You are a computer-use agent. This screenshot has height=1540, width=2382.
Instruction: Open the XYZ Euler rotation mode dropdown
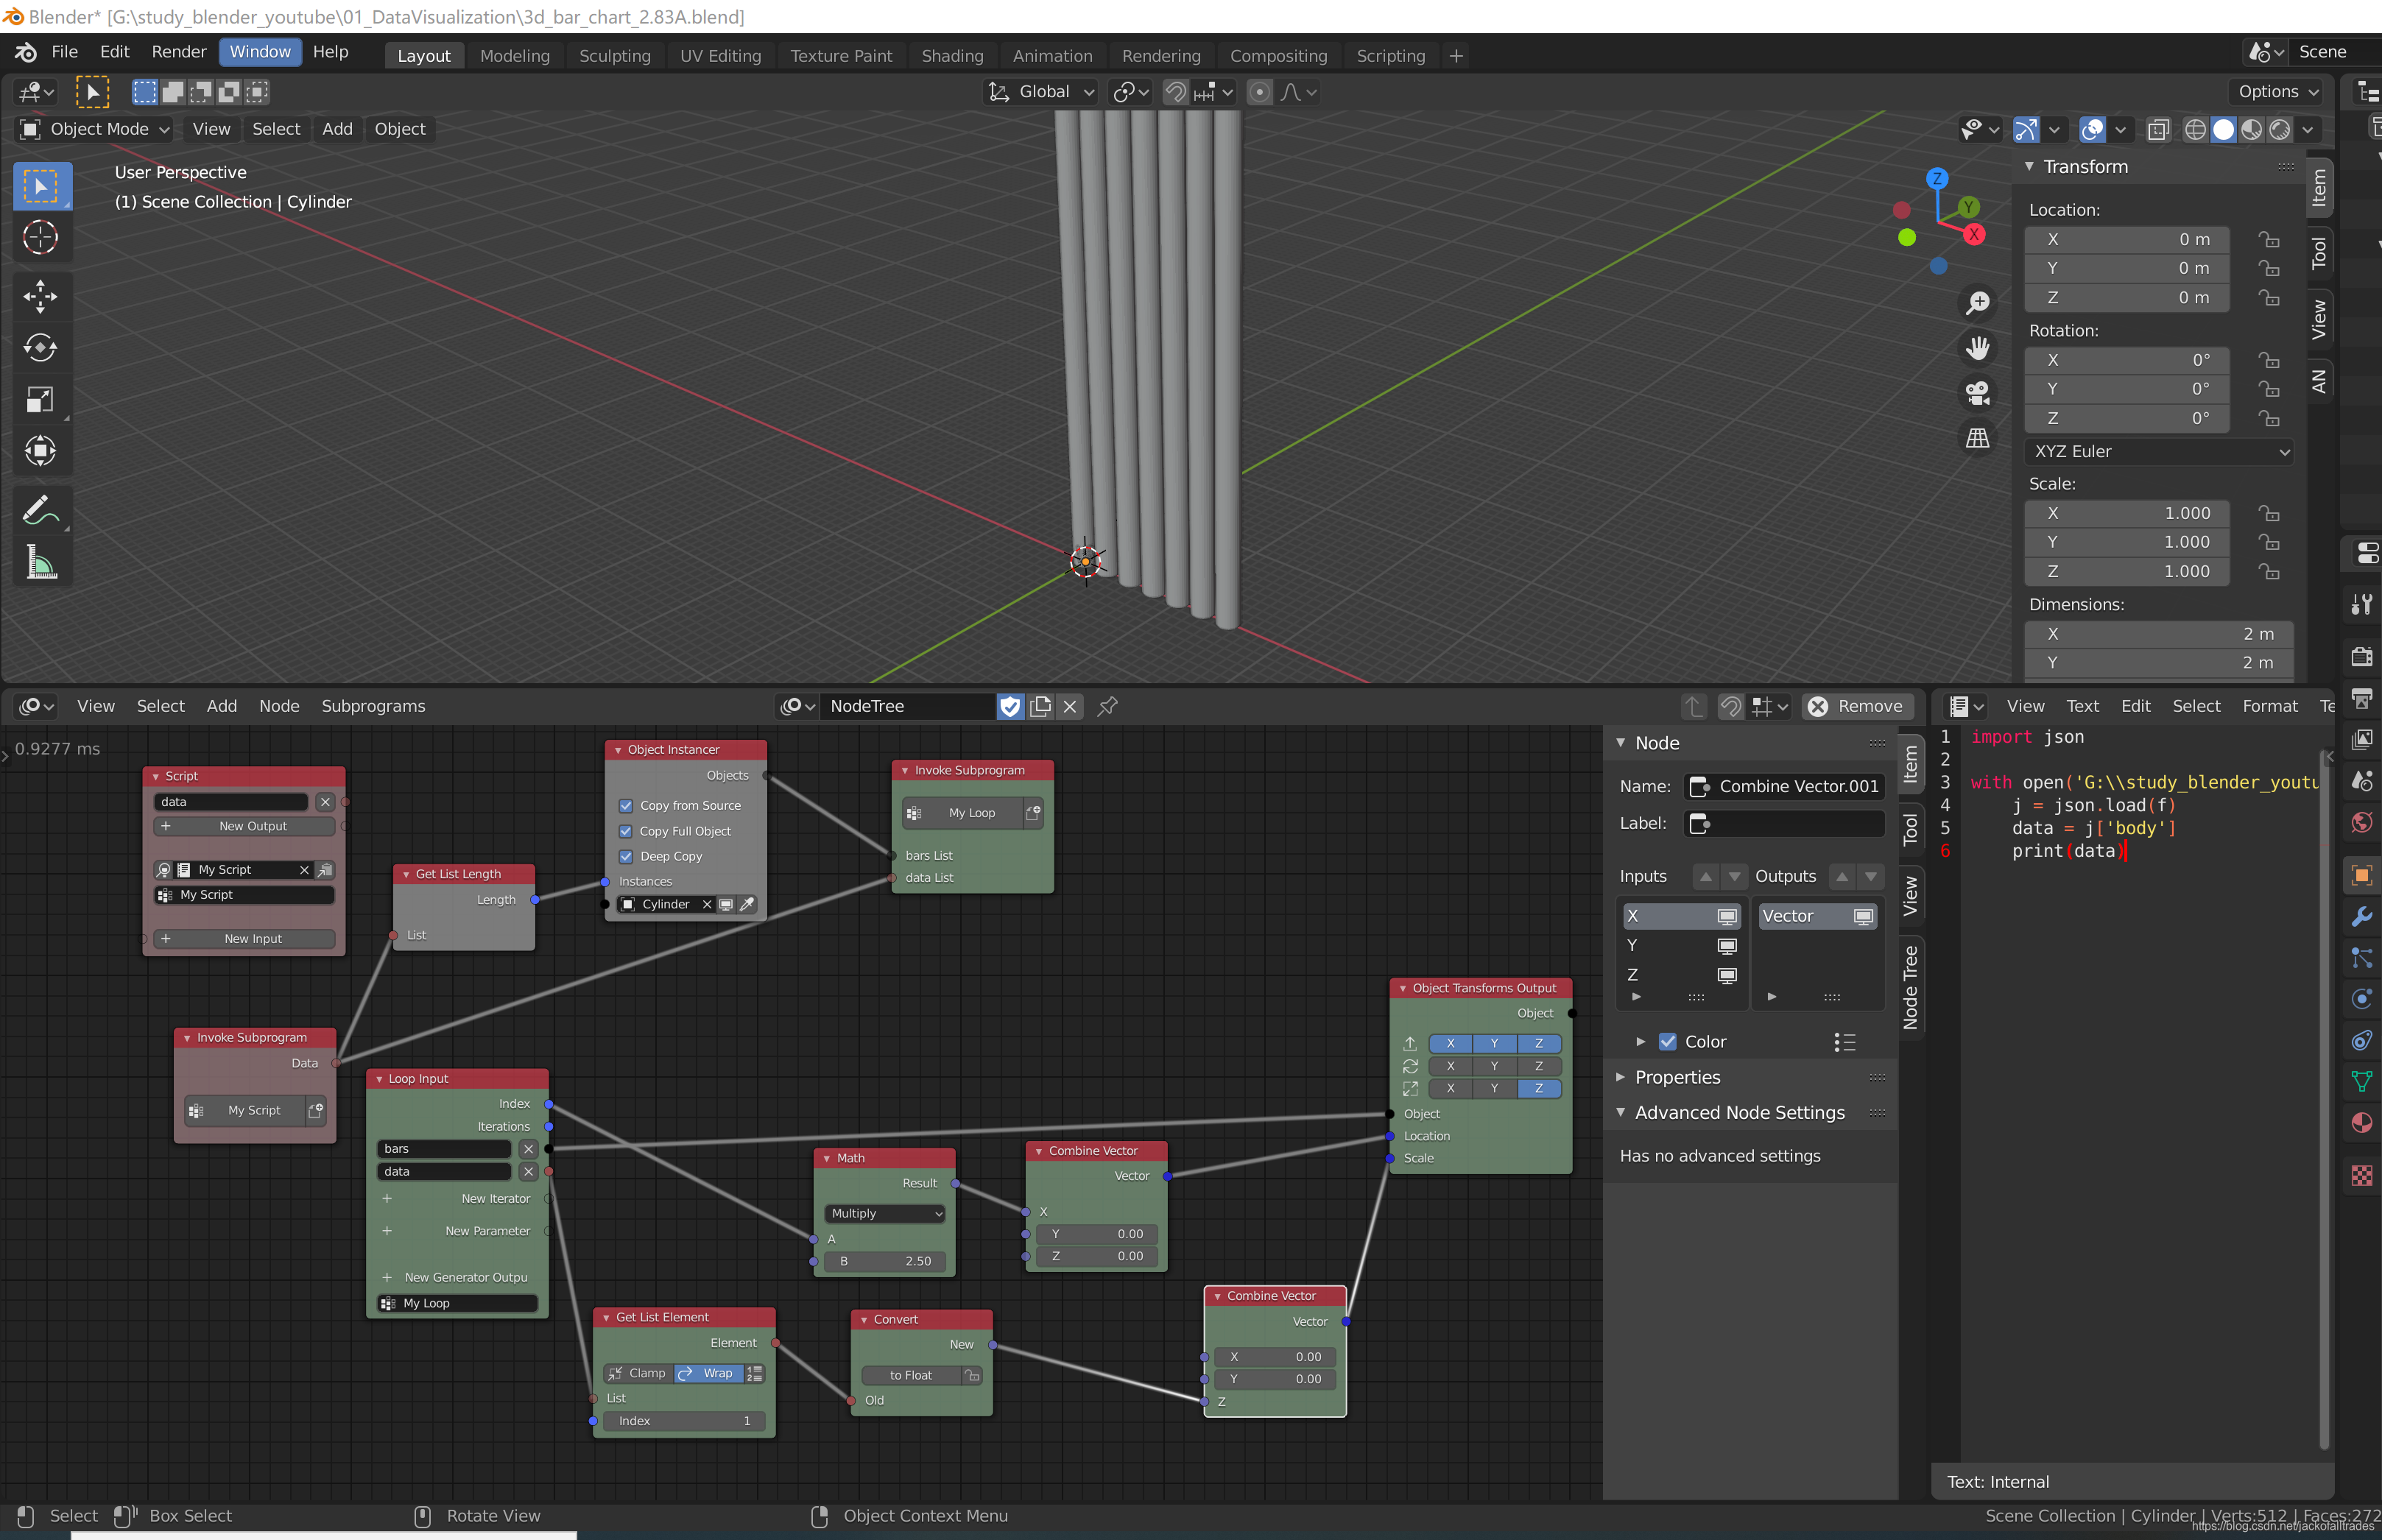(x=2158, y=452)
